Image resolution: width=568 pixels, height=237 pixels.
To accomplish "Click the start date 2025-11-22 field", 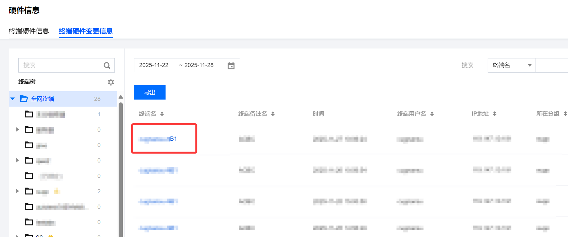I will point(154,65).
